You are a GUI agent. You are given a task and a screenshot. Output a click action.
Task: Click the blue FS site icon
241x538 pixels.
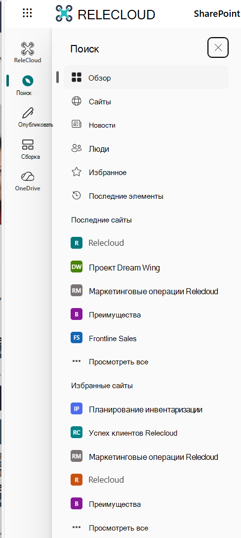pos(77,338)
